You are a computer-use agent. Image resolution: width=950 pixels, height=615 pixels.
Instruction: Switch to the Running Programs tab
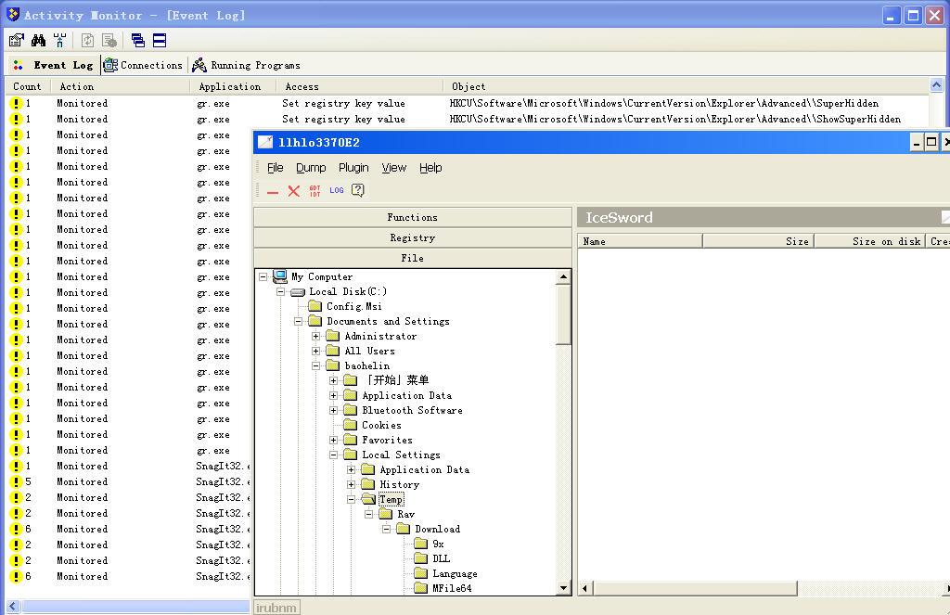[246, 65]
